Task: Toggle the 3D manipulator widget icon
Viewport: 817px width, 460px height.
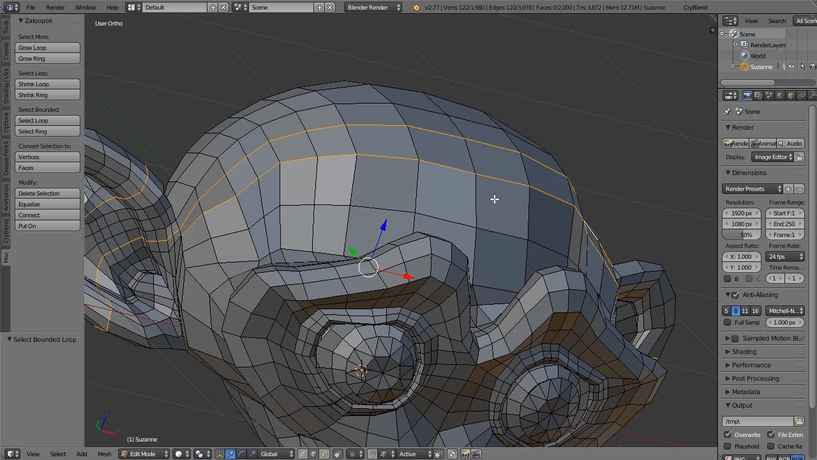Action: pyautogui.click(x=219, y=454)
